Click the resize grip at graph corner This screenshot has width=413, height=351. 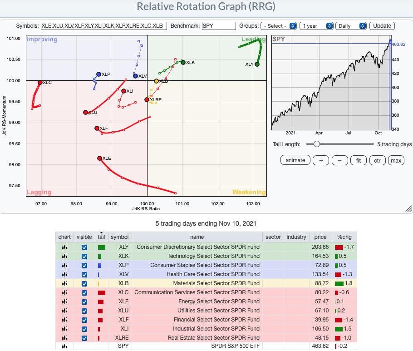click(x=408, y=209)
